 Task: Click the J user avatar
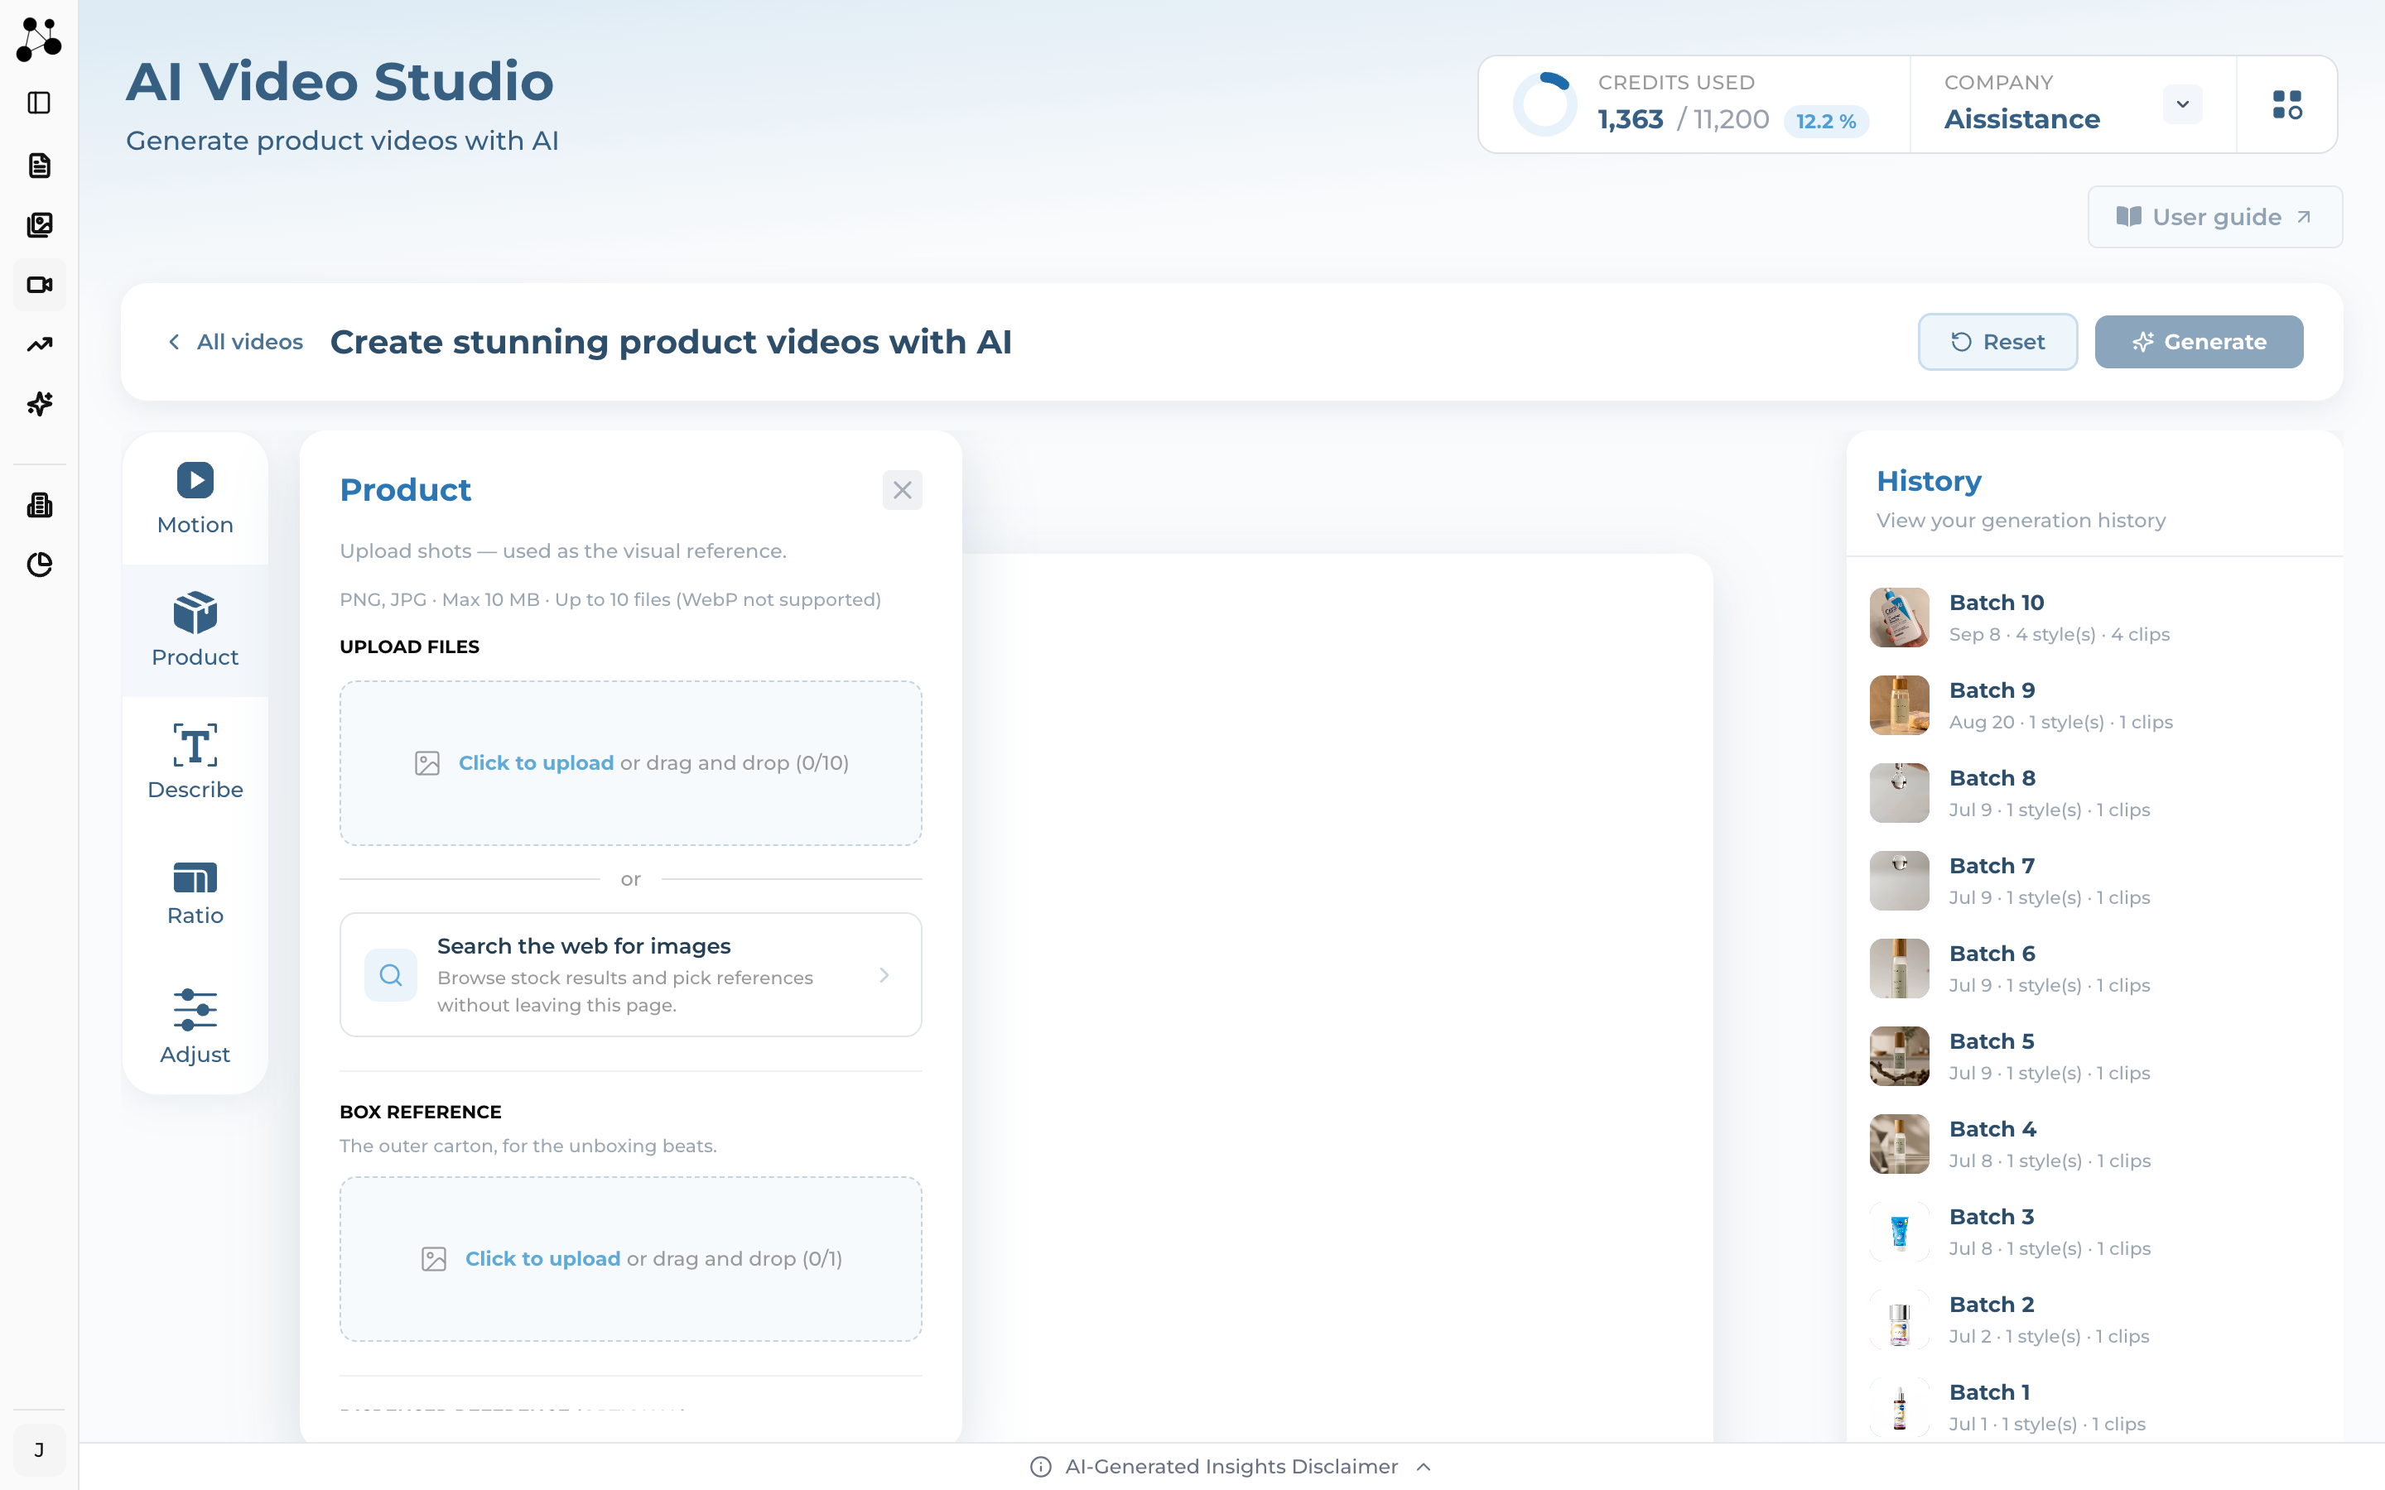click(x=40, y=1449)
